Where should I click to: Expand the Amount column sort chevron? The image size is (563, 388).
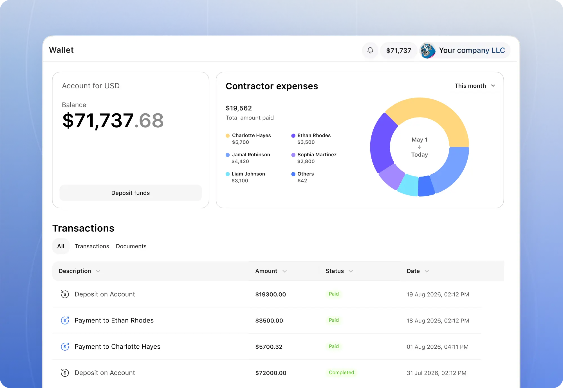[x=284, y=271]
